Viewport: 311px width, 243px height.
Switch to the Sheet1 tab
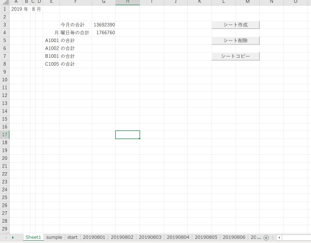point(33,237)
